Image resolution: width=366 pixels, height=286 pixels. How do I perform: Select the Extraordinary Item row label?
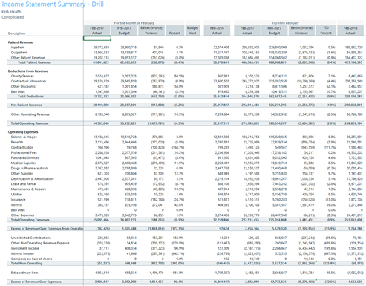(24, 273)
